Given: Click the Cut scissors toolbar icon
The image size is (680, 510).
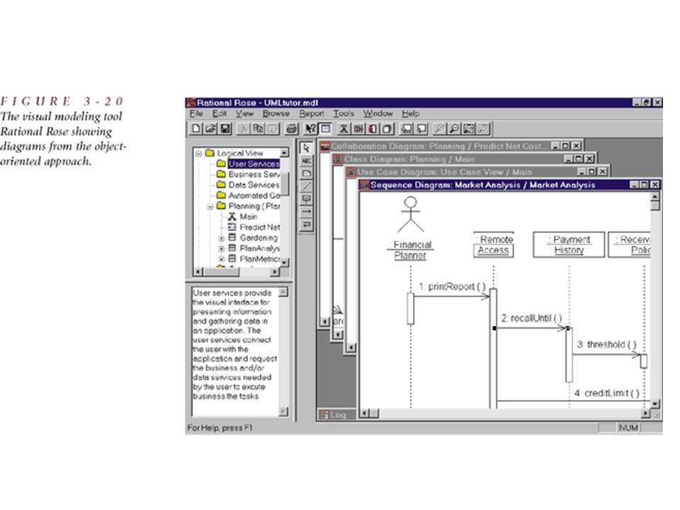Looking at the screenshot, I should [244, 128].
